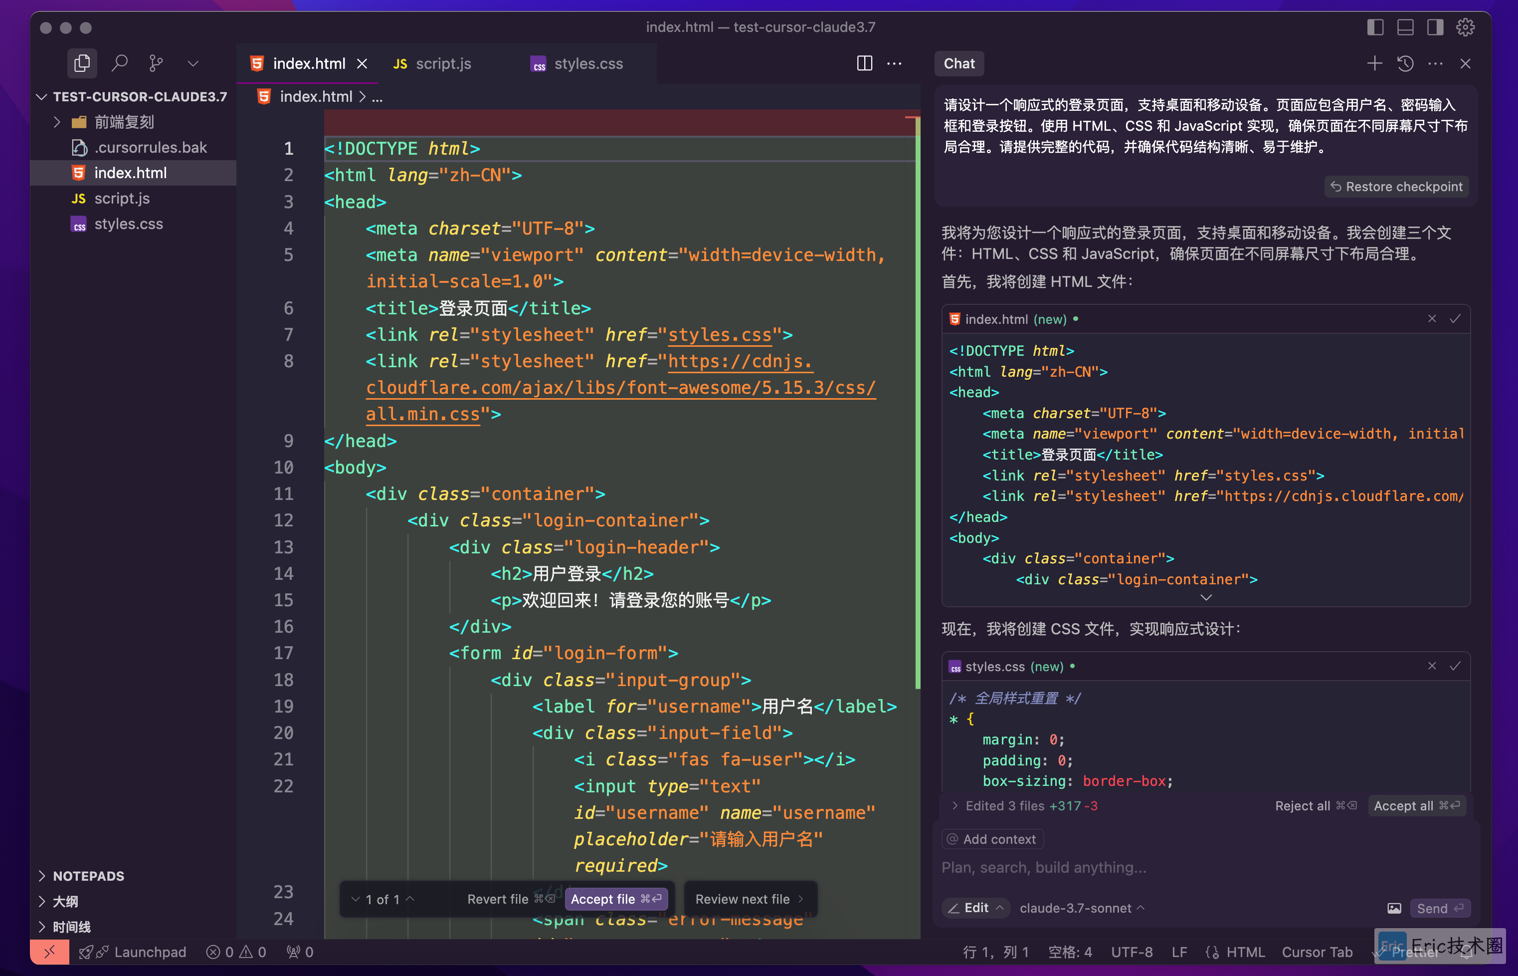Collapse the TEST-CURSOR-CLAUDE3.7 project folder
The height and width of the screenshot is (976, 1518).
[x=133, y=97]
